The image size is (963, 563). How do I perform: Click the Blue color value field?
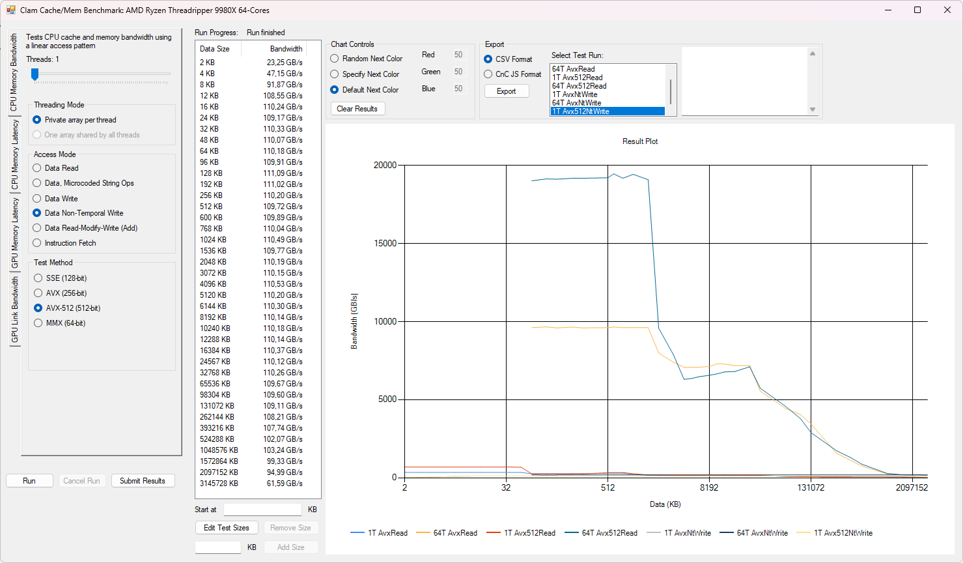point(459,89)
